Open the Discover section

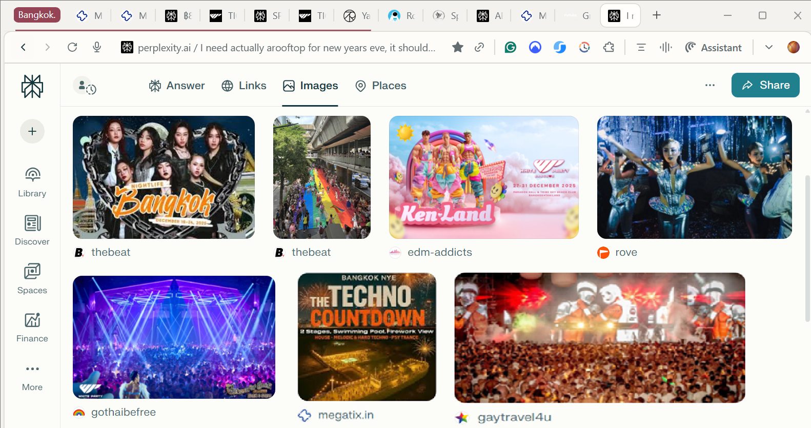point(32,231)
